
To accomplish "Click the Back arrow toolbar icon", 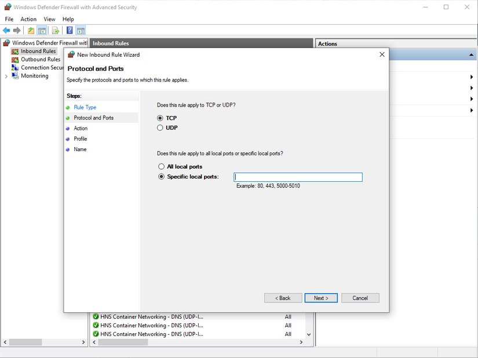I will [6, 30].
